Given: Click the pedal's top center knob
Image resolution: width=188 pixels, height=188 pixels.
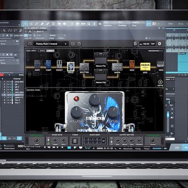Looking at the screenshot, I should point(95,100).
